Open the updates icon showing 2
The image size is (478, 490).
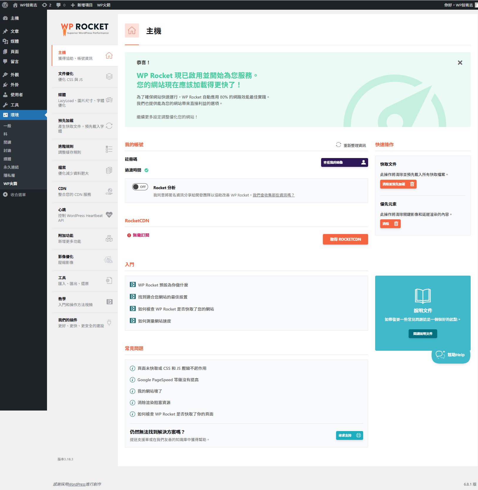47,5
